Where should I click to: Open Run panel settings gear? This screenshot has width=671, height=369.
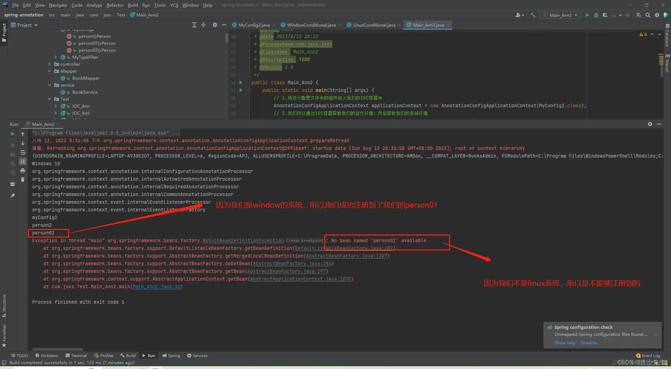pos(650,124)
